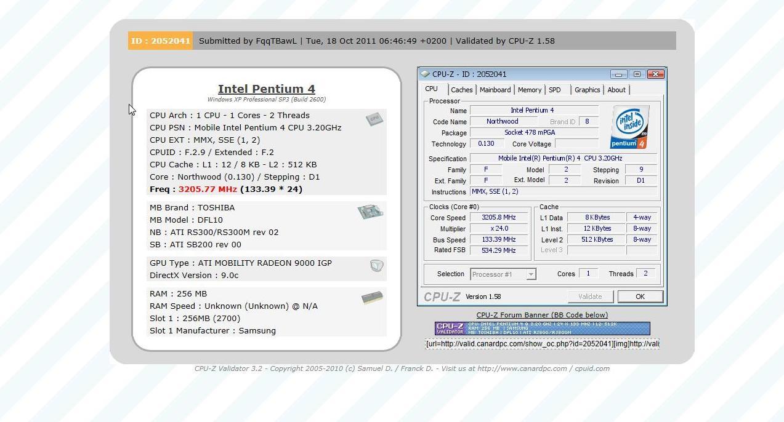Switch to the Graphics tab
The width and height of the screenshot is (784, 422).
point(587,90)
